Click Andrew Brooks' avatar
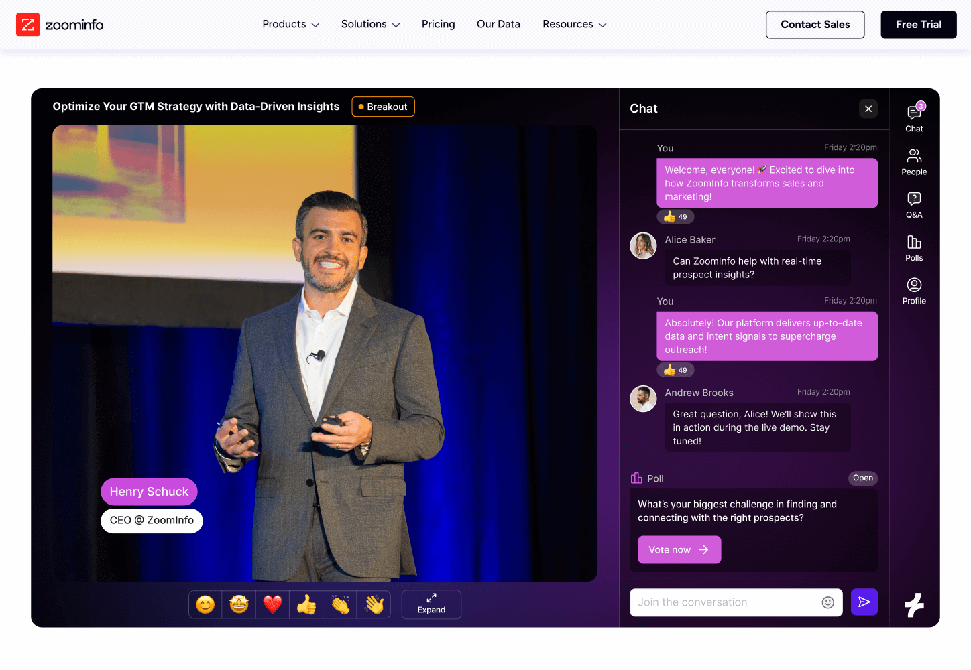Image resolution: width=971 pixels, height=670 pixels. click(x=643, y=399)
